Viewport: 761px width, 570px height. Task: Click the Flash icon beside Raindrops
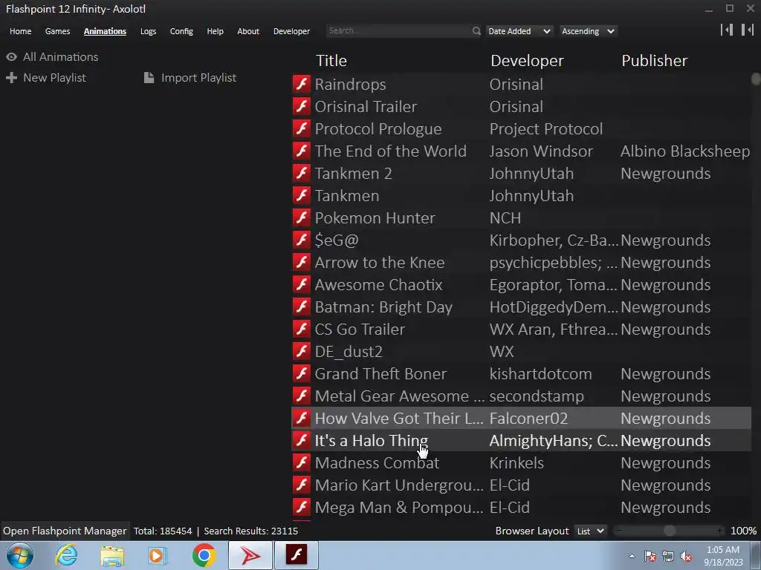[x=302, y=85]
